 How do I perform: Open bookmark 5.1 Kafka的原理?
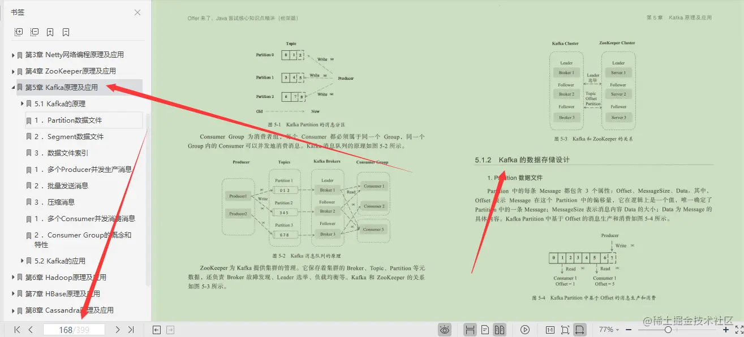pos(60,104)
